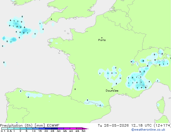This screenshot has height=132, width=171.
Task: Click the 20–25 mm legend swatch
Action: pos(48,128)
